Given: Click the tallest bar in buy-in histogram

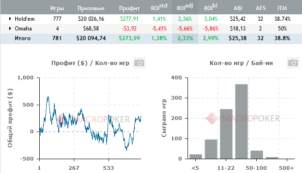Looking at the screenshot, I should [242, 121].
